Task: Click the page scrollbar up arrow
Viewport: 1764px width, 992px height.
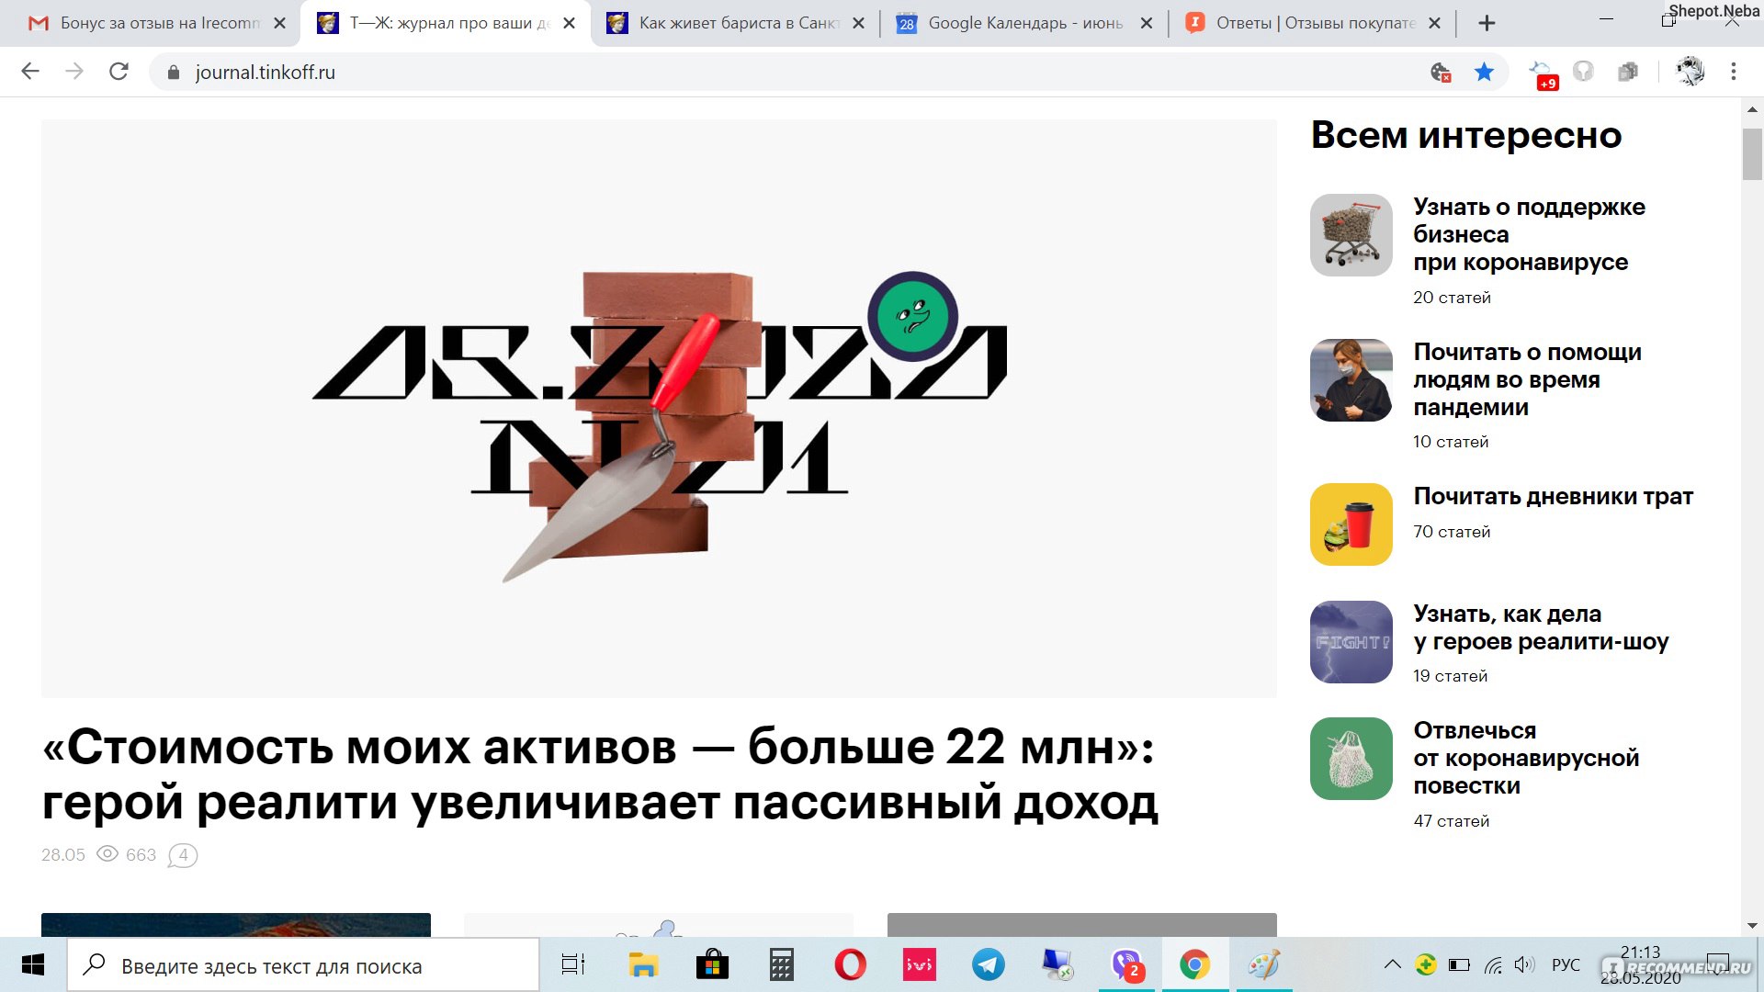Action: pos(1751,109)
